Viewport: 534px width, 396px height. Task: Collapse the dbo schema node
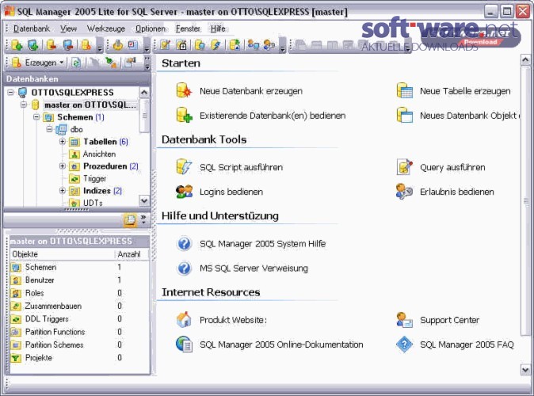click(49, 129)
